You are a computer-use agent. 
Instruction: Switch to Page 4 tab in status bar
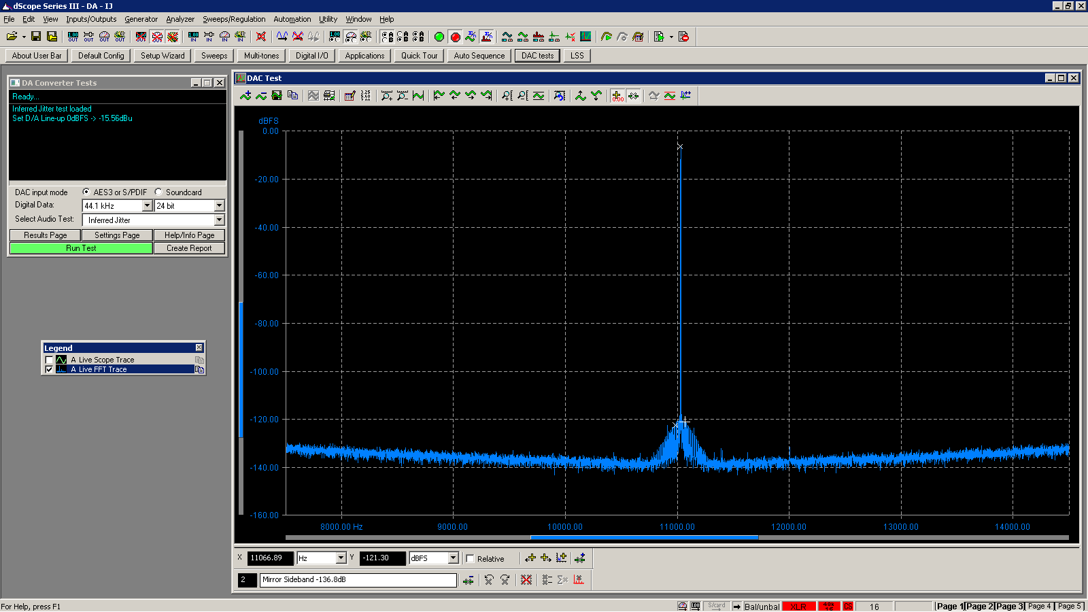coord(1039,607)
